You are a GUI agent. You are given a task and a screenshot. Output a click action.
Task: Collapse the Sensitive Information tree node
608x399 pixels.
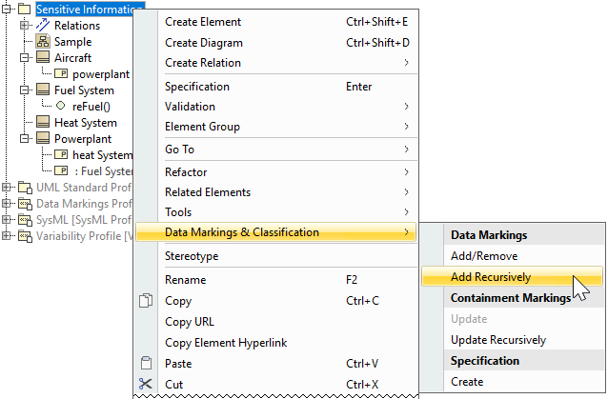8,10
